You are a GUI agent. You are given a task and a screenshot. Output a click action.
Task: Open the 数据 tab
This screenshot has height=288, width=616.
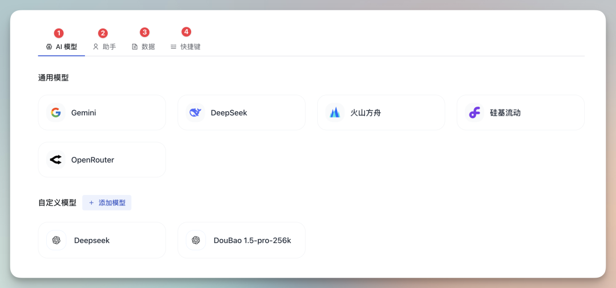pos(143,47)
